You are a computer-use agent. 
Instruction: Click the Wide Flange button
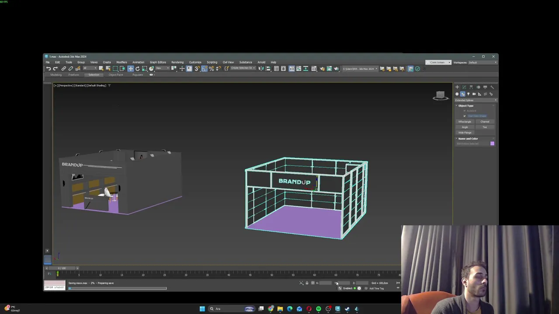465,133
